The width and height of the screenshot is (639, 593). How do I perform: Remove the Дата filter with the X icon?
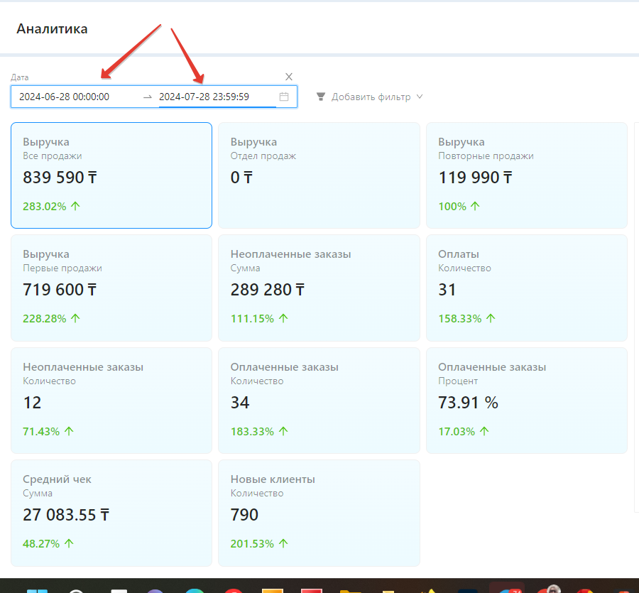(x=289, y=77)
